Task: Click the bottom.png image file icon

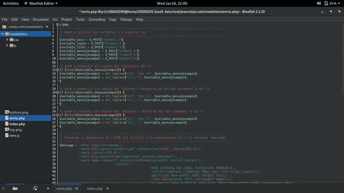Action: click(7, 112)
